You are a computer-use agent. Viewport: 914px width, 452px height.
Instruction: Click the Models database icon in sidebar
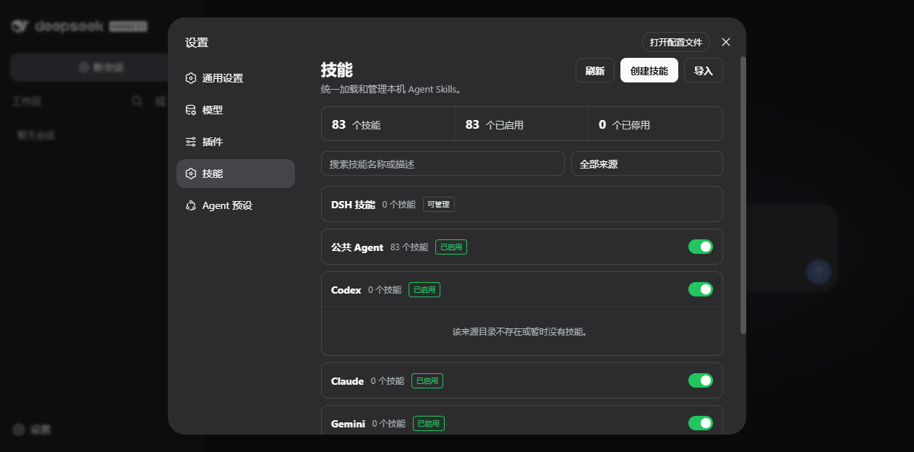click(191, 110)
